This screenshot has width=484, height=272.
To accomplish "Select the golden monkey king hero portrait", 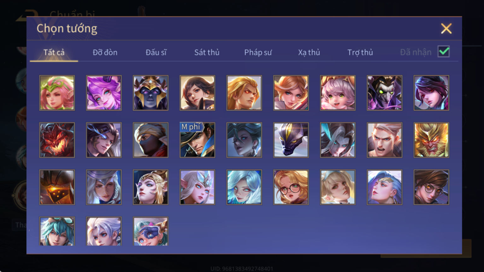I will [431, 140].
